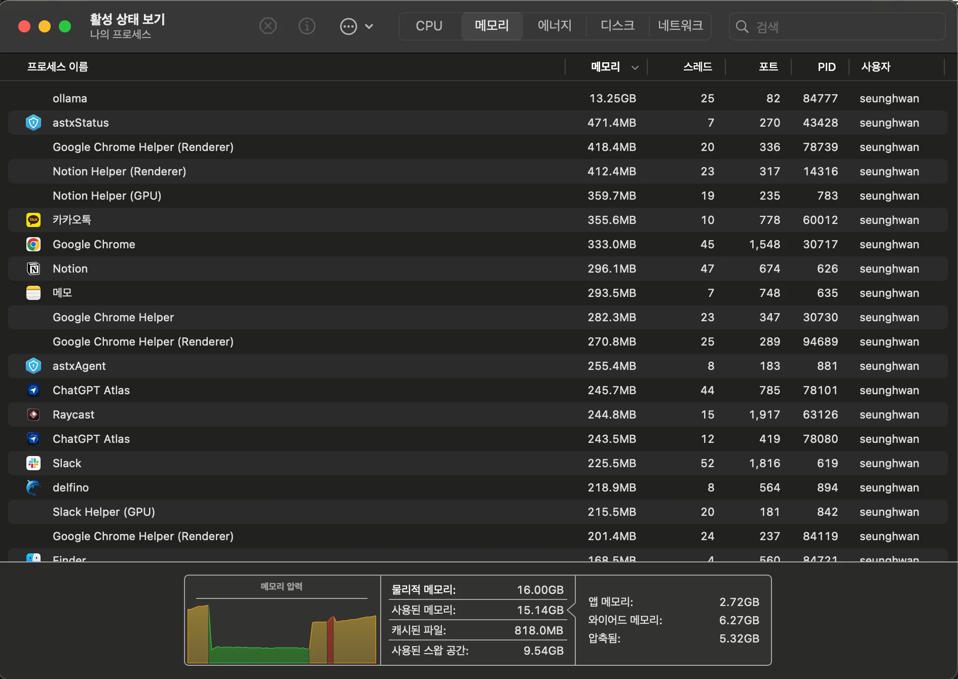
Task: Toggle sort order on 메모리 column header
Action: coord(606,67)
